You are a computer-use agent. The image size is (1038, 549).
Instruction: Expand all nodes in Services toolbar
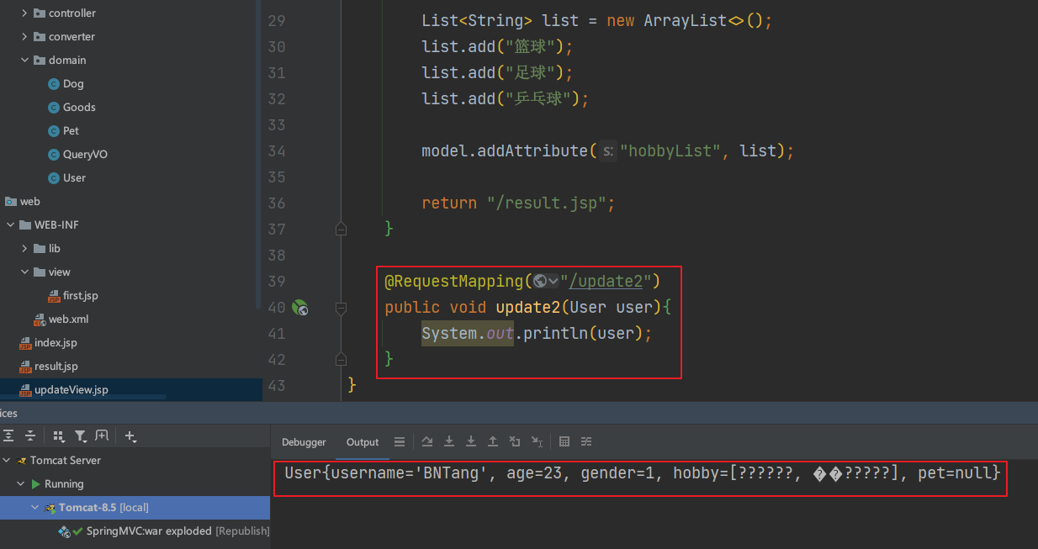pos(8,436)
